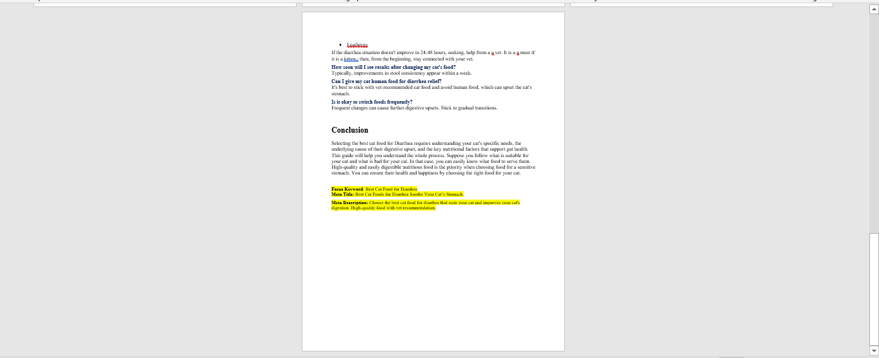Click the scroll down arrow button
879x358 pixels.
pyautogui.click(x=874, y=350)
